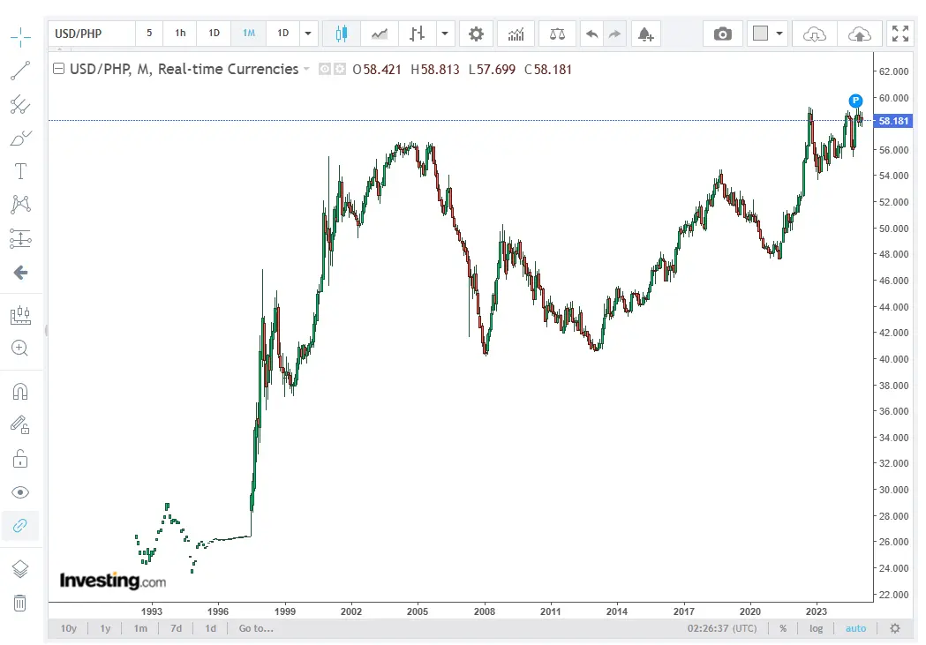The height and width of the screenshot is (645, 926).
Task: Toggle log scale mode
Action: pyautogui.click(x=817, y=628)
